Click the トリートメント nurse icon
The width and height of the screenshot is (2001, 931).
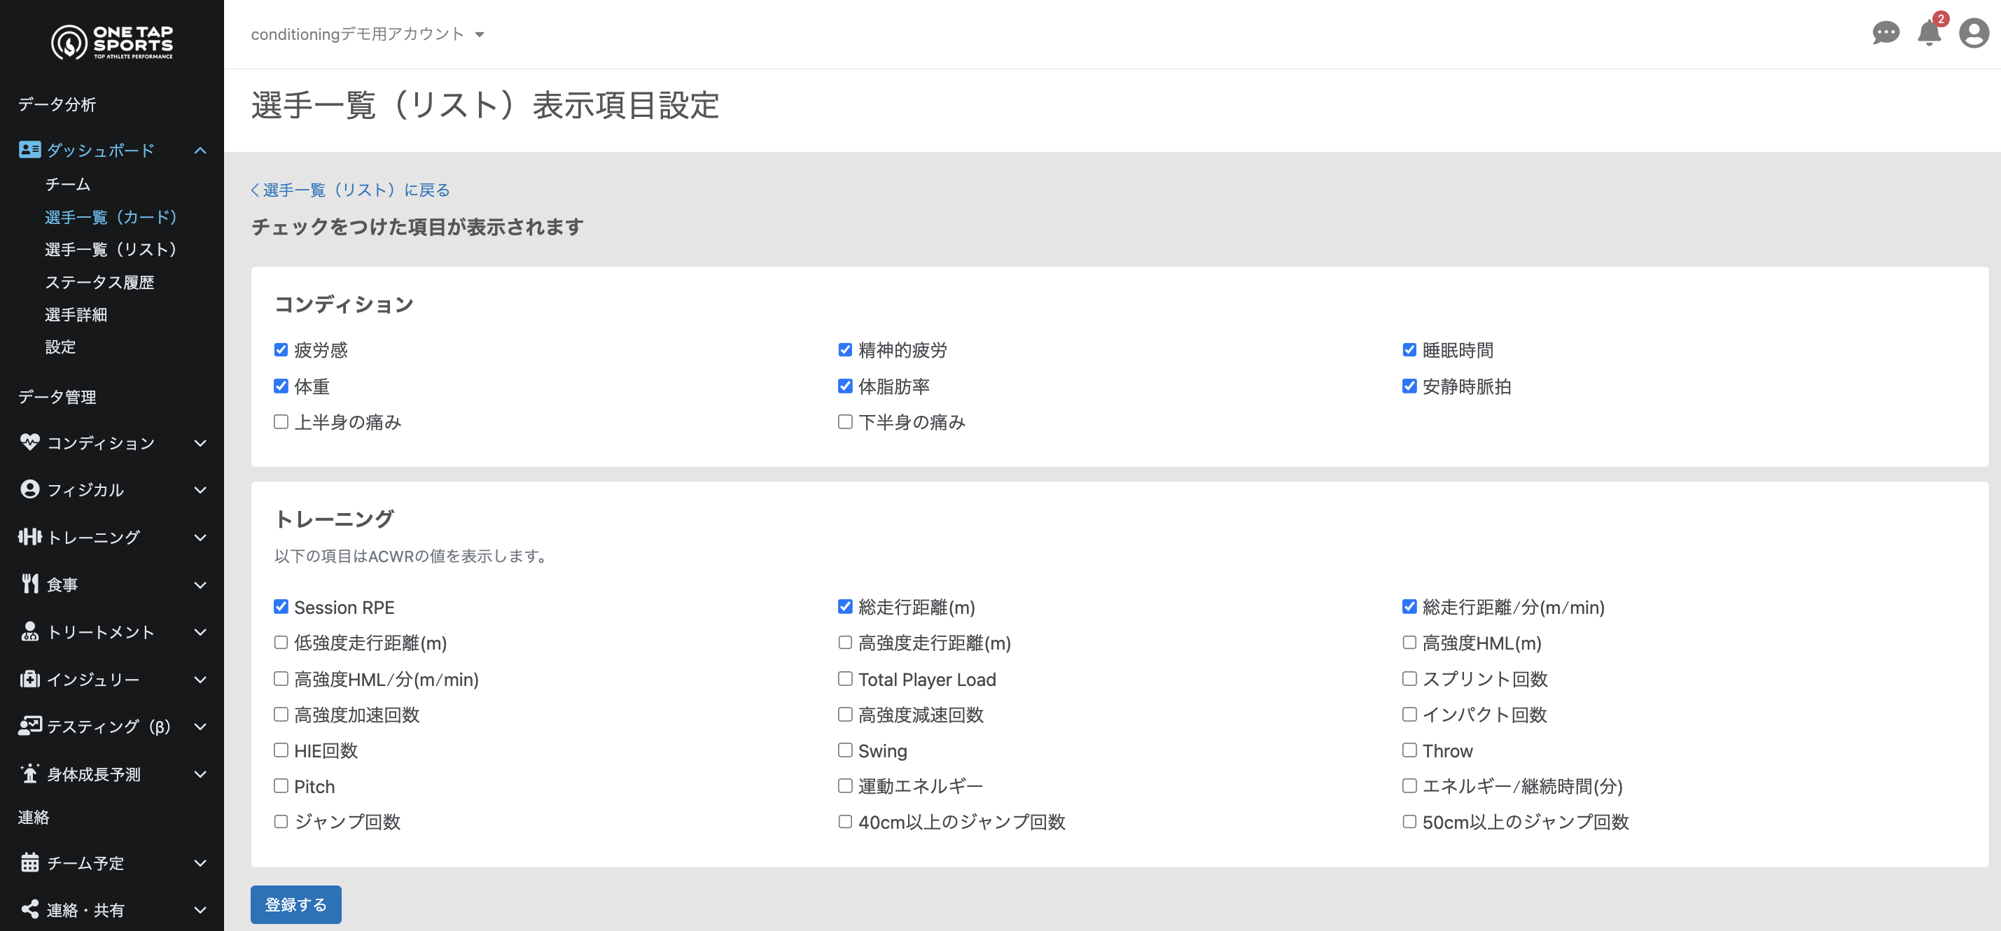29,631
